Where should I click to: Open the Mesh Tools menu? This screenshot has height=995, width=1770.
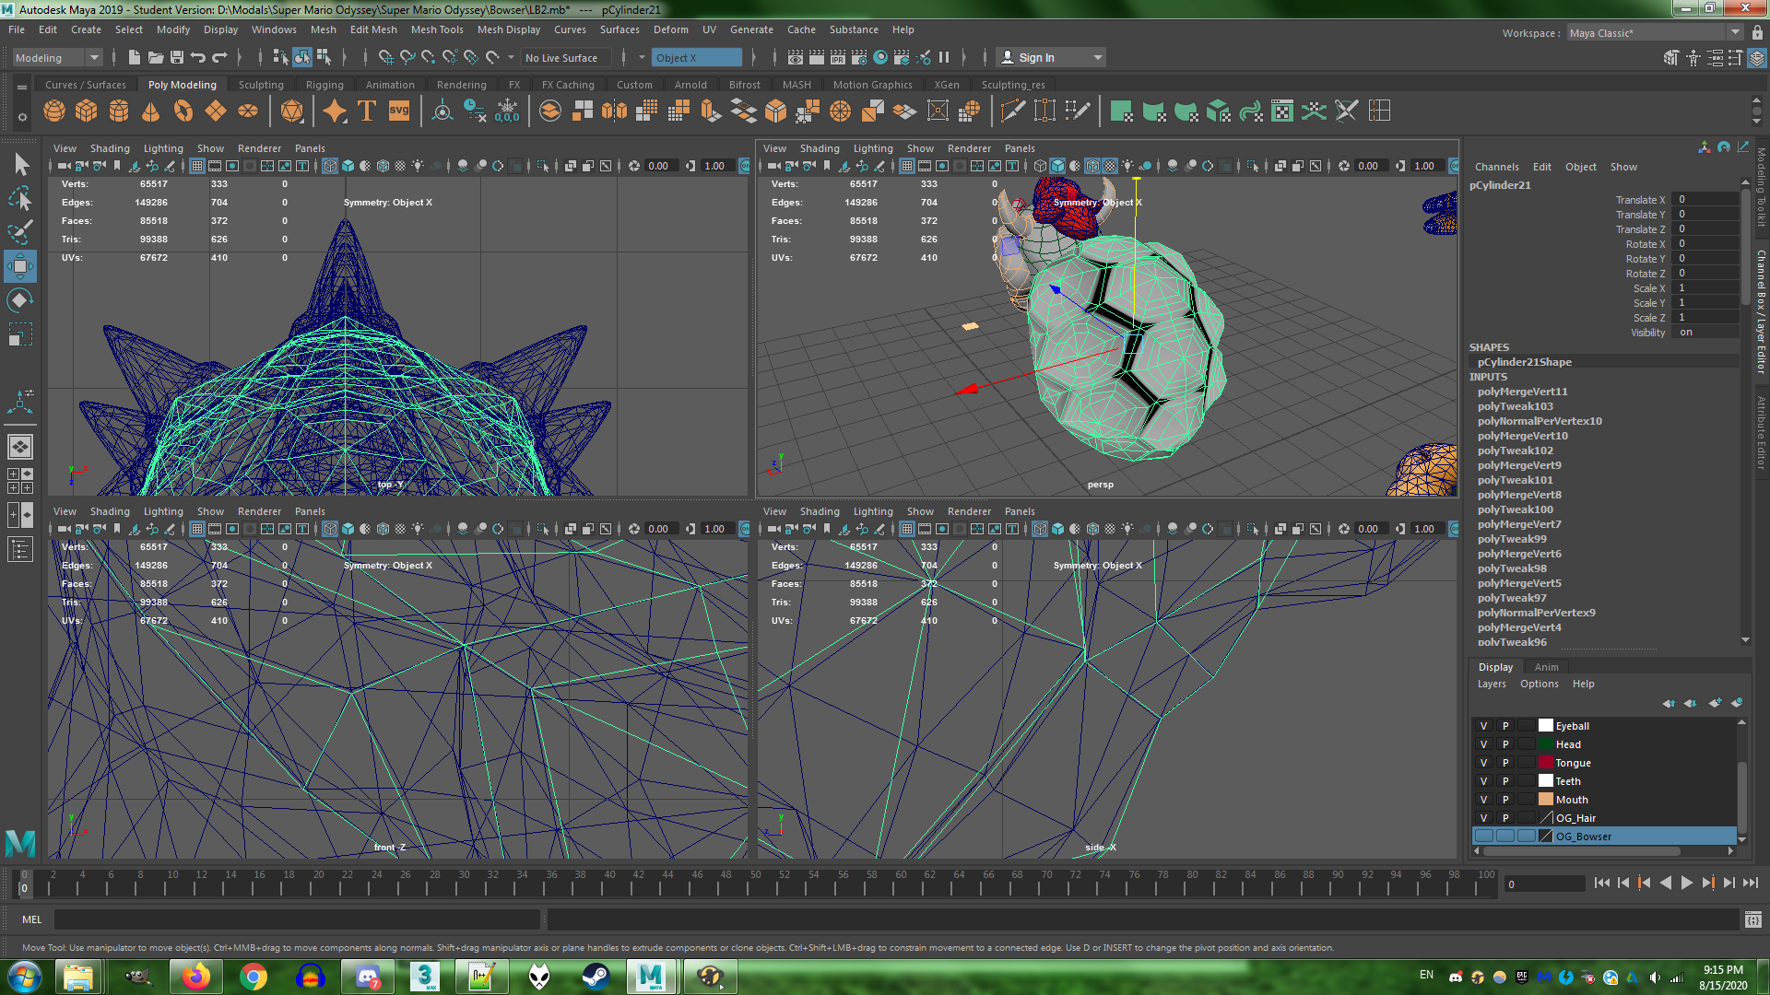(x=437, y=29)
